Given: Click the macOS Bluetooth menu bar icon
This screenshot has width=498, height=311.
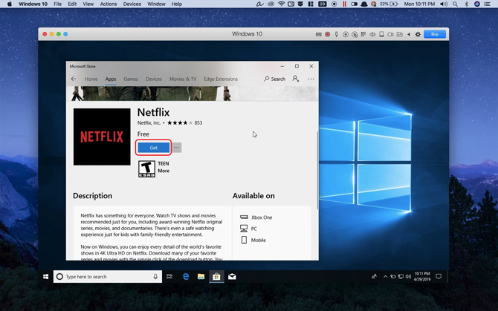Looking at the screenshot, I should coord(466,4).
